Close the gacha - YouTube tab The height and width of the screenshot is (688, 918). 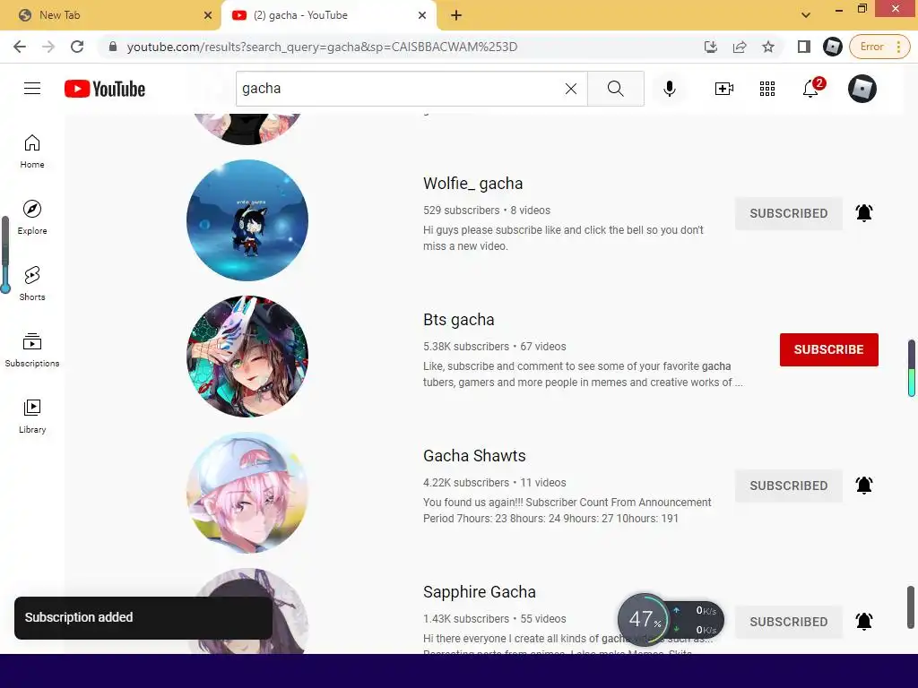coord(422,15)
